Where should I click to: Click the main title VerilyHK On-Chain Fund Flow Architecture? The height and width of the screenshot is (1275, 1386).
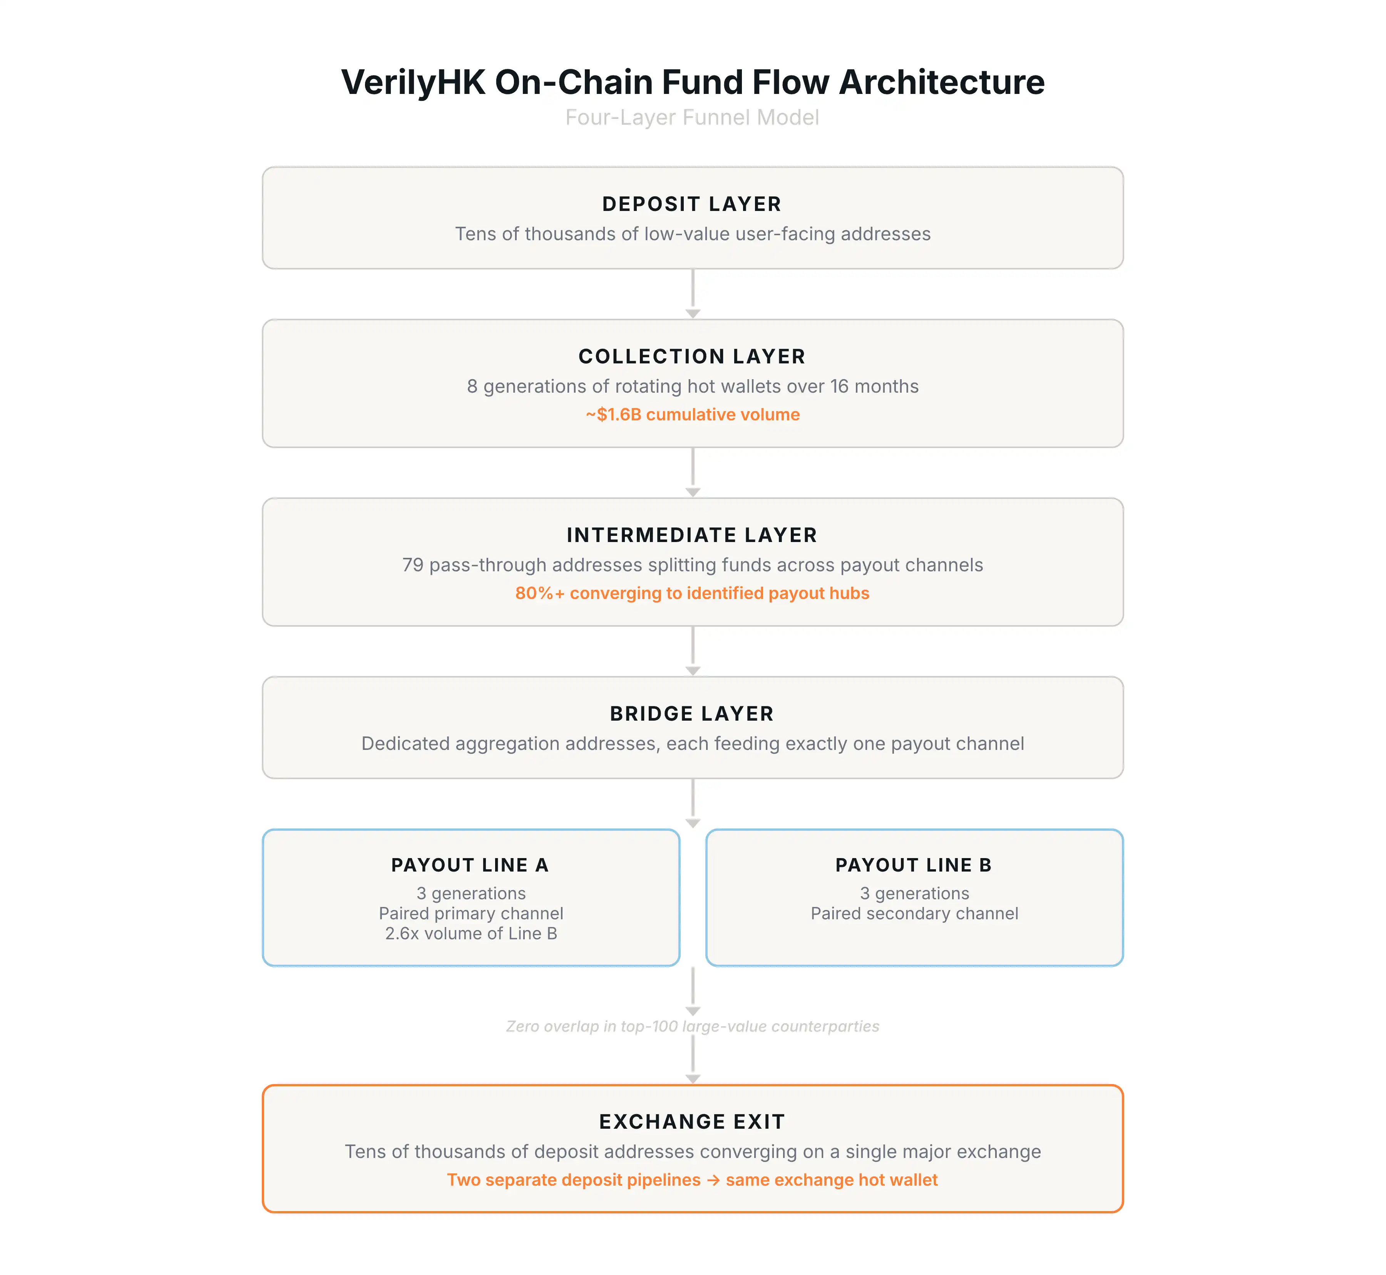point(693,82)
